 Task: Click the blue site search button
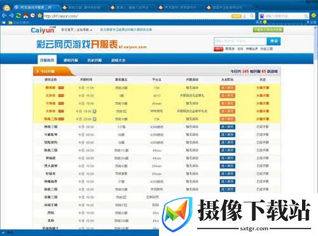273,41
